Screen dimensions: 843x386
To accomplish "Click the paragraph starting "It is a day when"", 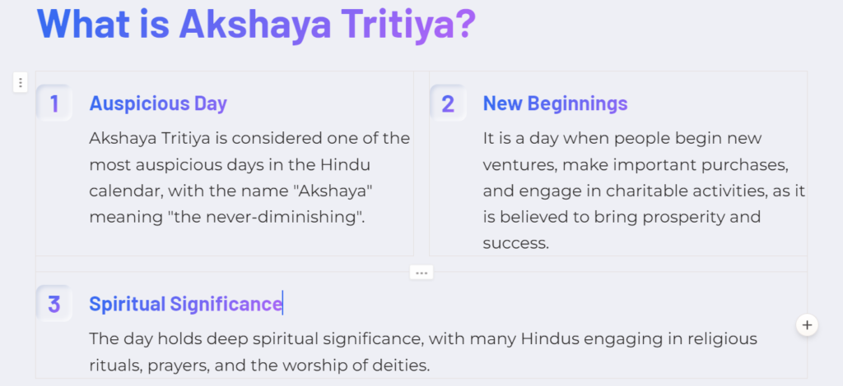I will (x=642, y=191).
